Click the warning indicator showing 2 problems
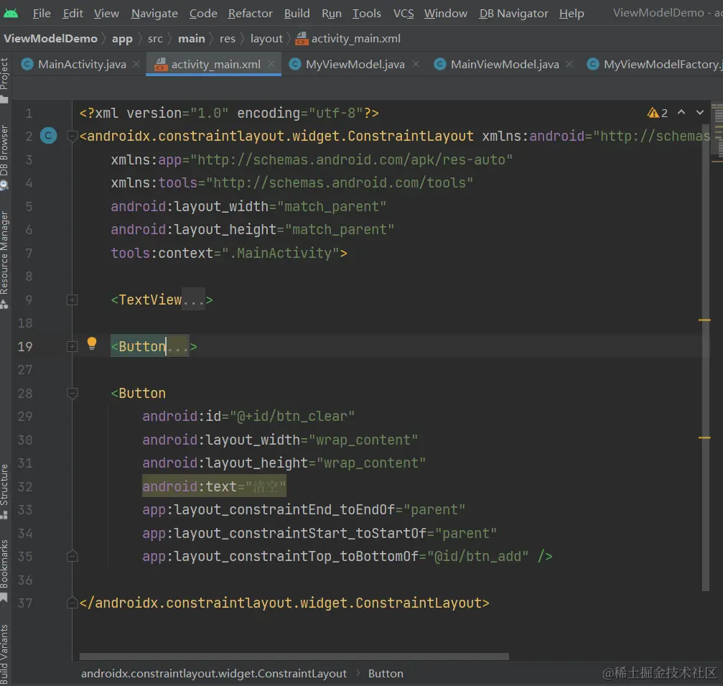The image size is (723, 686). pyautogui.click(x=657, y=113)
